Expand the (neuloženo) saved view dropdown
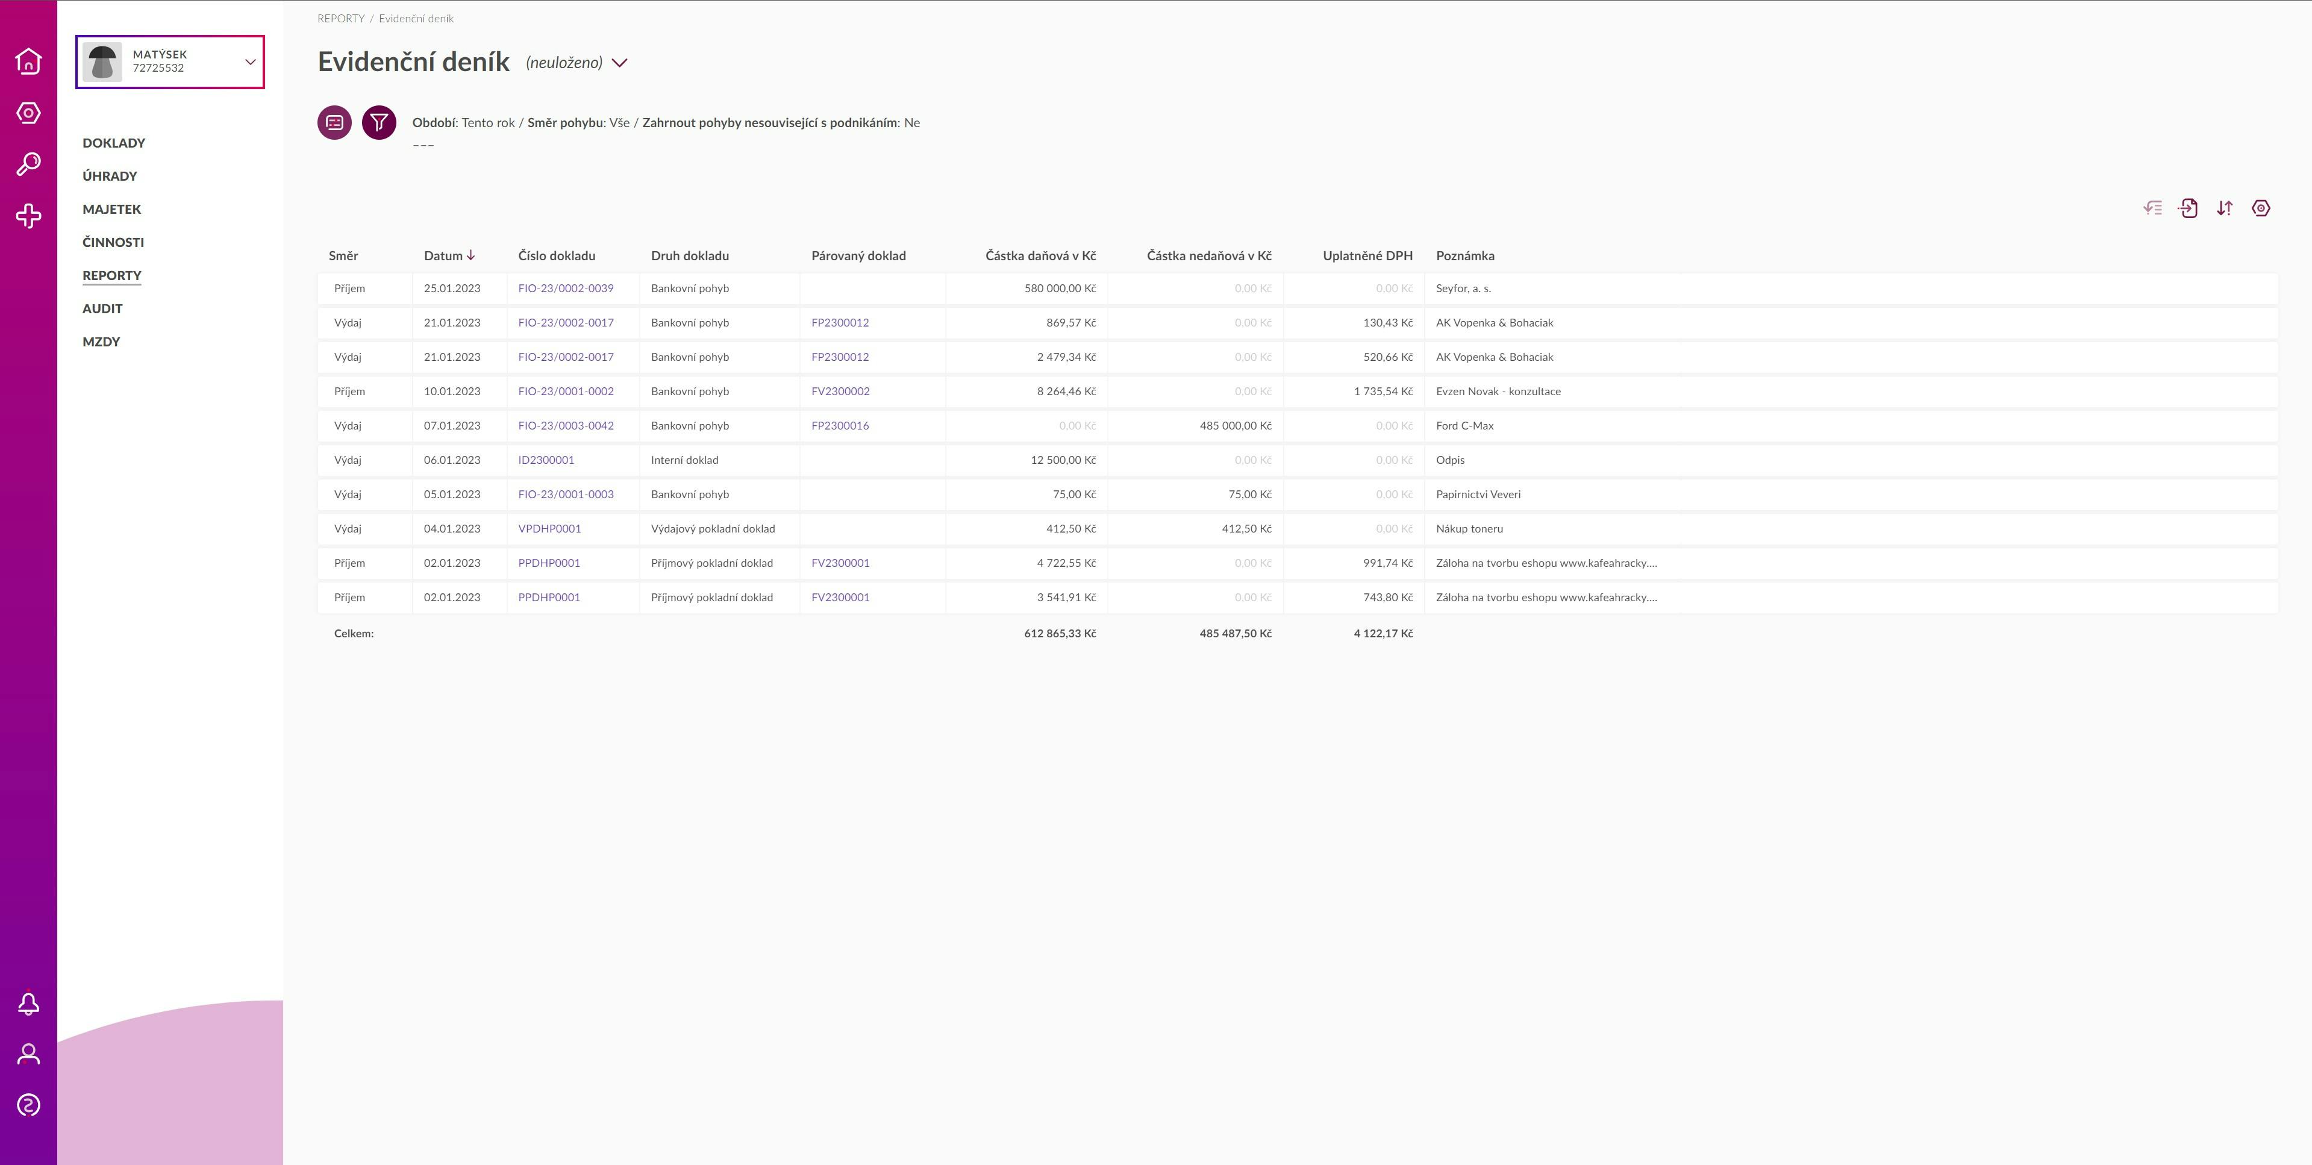The width and height of the screenshot is (2312, 1165). [619, 63]
